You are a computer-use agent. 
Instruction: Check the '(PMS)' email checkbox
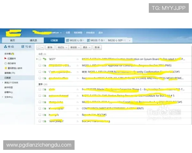tap(40, 65)
